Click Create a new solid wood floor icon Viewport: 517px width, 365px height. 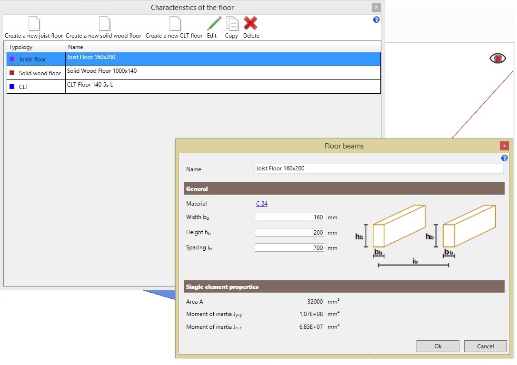click(x=104, y=23)
